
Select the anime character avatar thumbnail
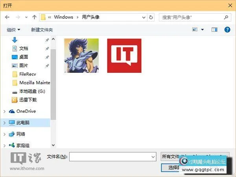[x=81, y=56]
